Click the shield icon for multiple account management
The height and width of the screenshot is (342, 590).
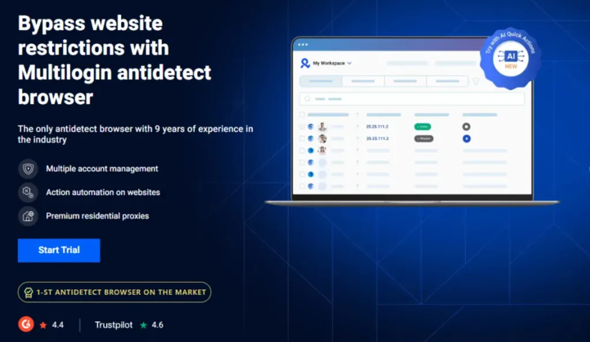(28, 169)
